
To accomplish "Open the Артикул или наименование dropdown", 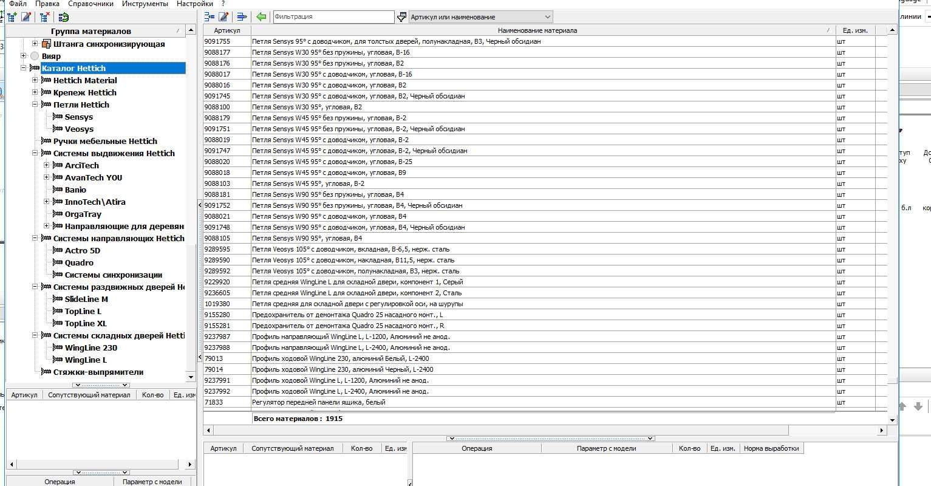I will coord(480,17).
